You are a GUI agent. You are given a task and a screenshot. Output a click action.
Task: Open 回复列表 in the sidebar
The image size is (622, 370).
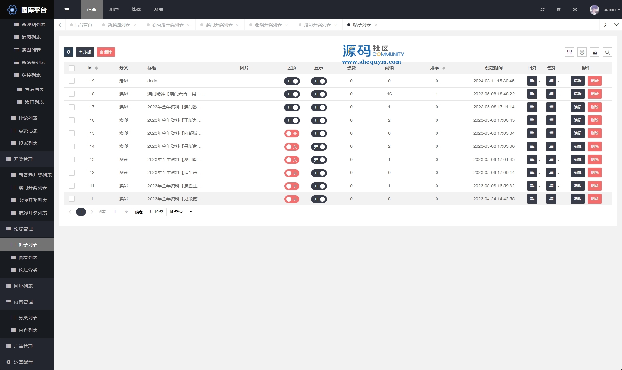pyautogui.click(x=27, y=257)
